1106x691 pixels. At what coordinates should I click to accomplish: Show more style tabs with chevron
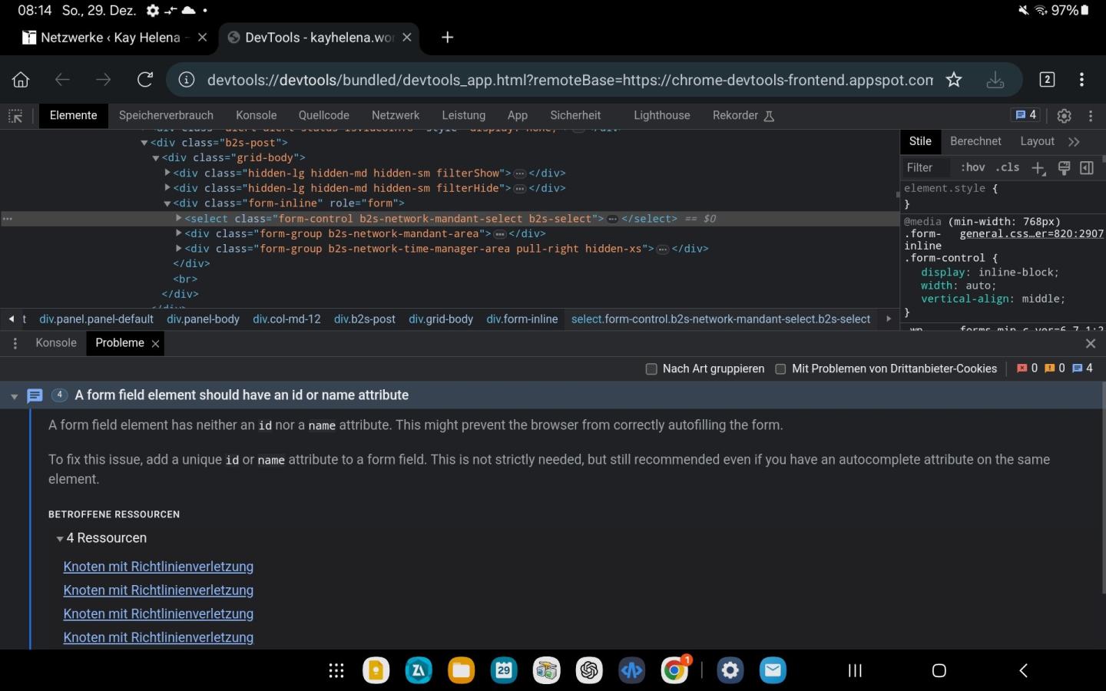tap(1074, 142)
